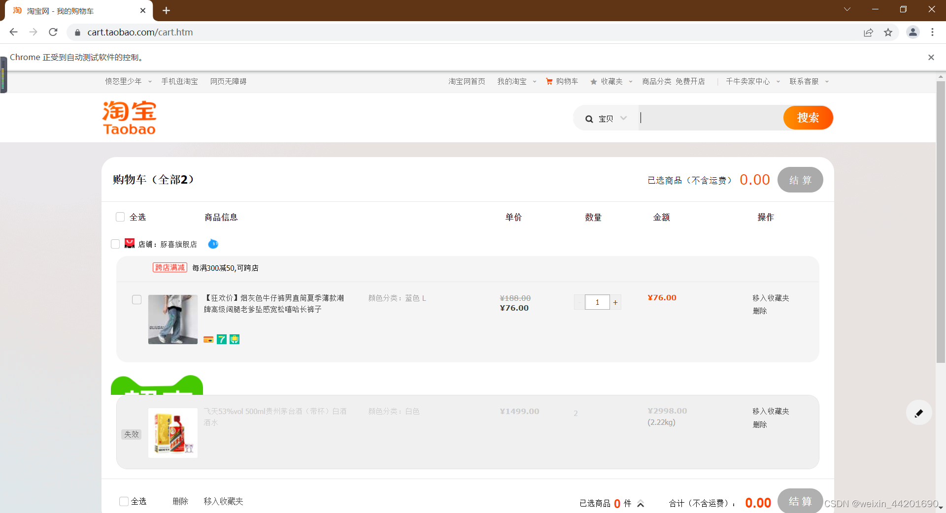Open 免费开店 link

(x=690, y=81)
